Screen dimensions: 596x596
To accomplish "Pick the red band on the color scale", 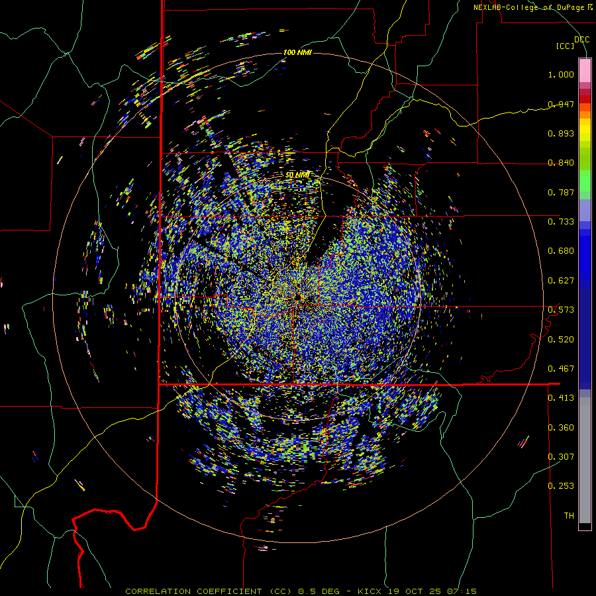I will coord(585,99).
